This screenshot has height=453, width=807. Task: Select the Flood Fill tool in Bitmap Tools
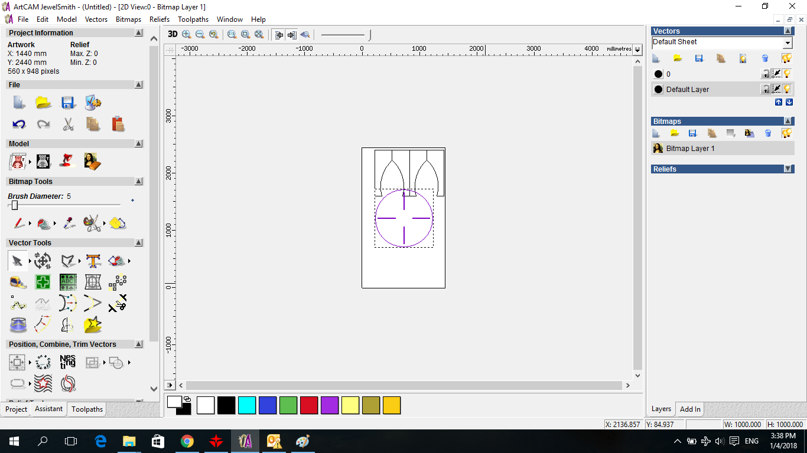44,224
